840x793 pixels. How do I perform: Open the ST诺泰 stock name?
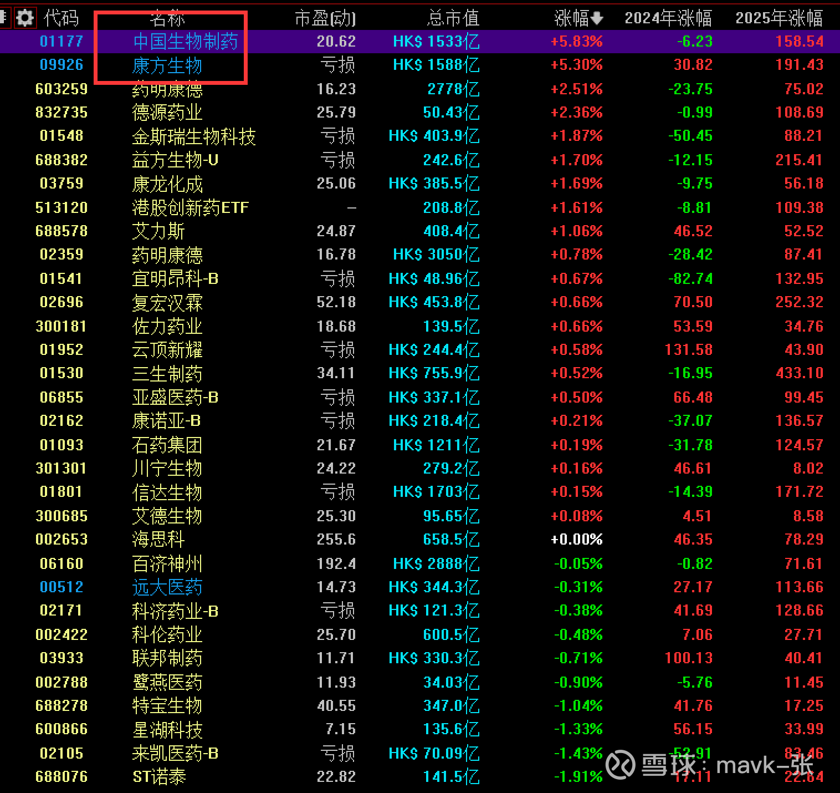tap(160, 777)
